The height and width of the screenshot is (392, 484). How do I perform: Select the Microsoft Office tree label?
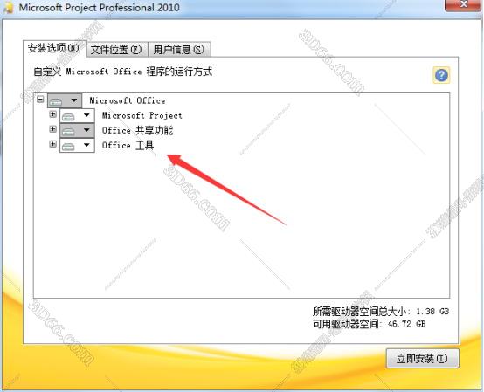click(x=128, y=101)
